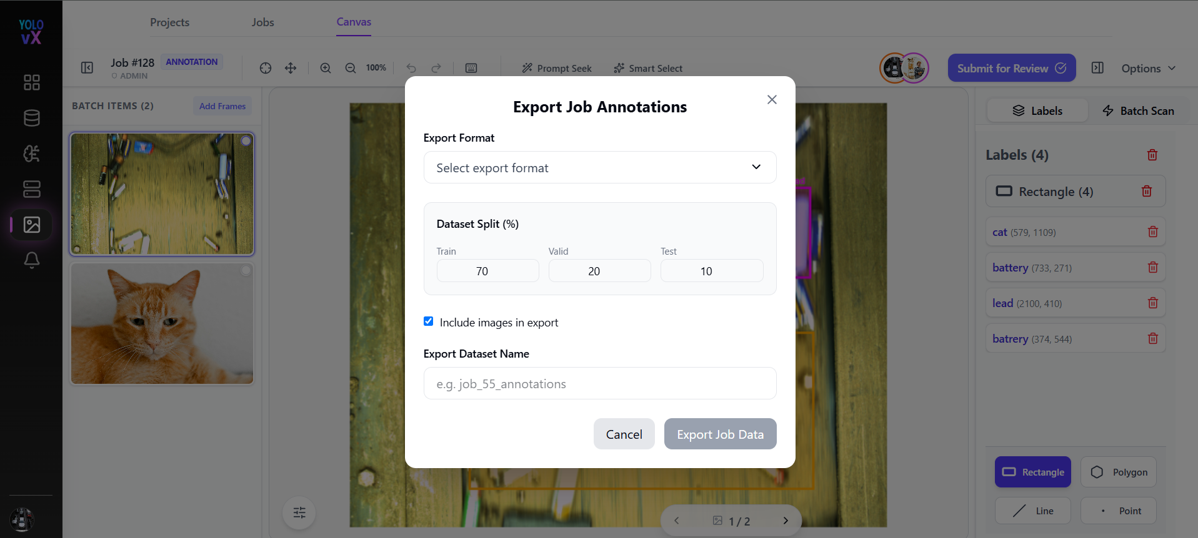Zoom in on the canvas

326,68
